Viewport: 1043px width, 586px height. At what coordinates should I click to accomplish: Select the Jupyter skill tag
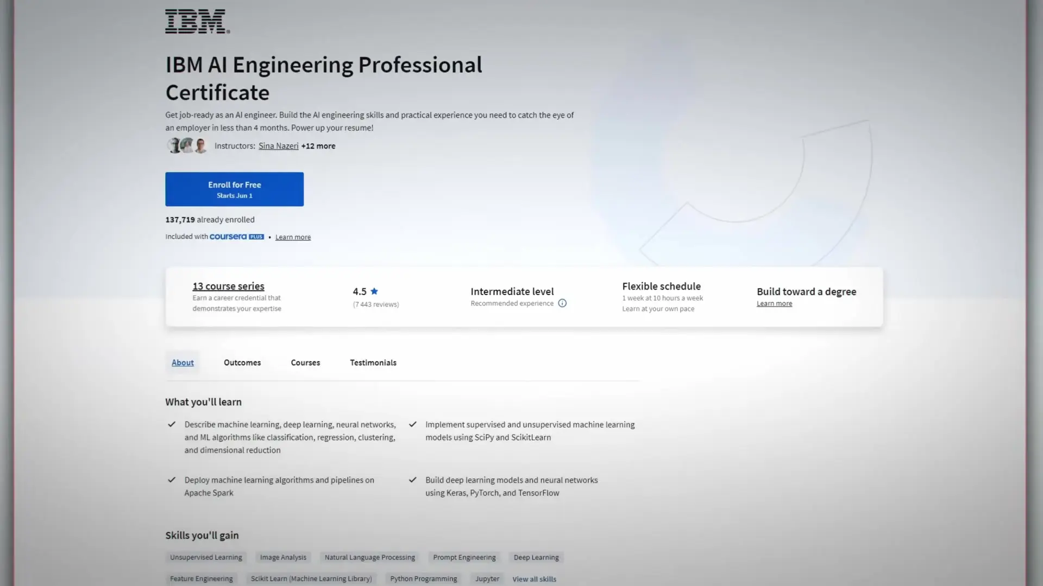point(487,579)
